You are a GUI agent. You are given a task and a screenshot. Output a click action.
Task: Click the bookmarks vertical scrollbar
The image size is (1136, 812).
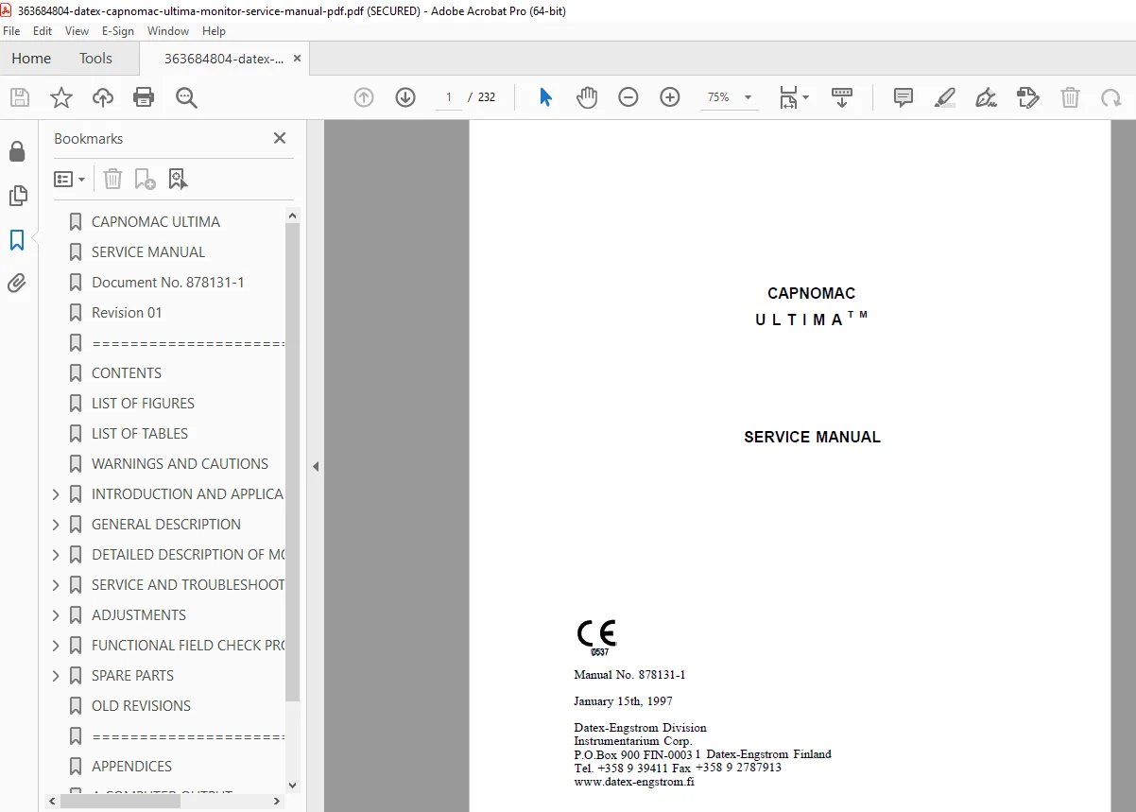point(292,462)
